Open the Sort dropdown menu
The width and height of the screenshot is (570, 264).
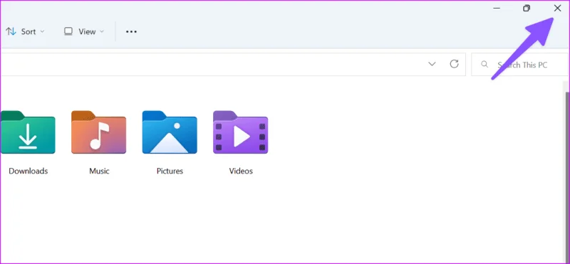[25, 31]
